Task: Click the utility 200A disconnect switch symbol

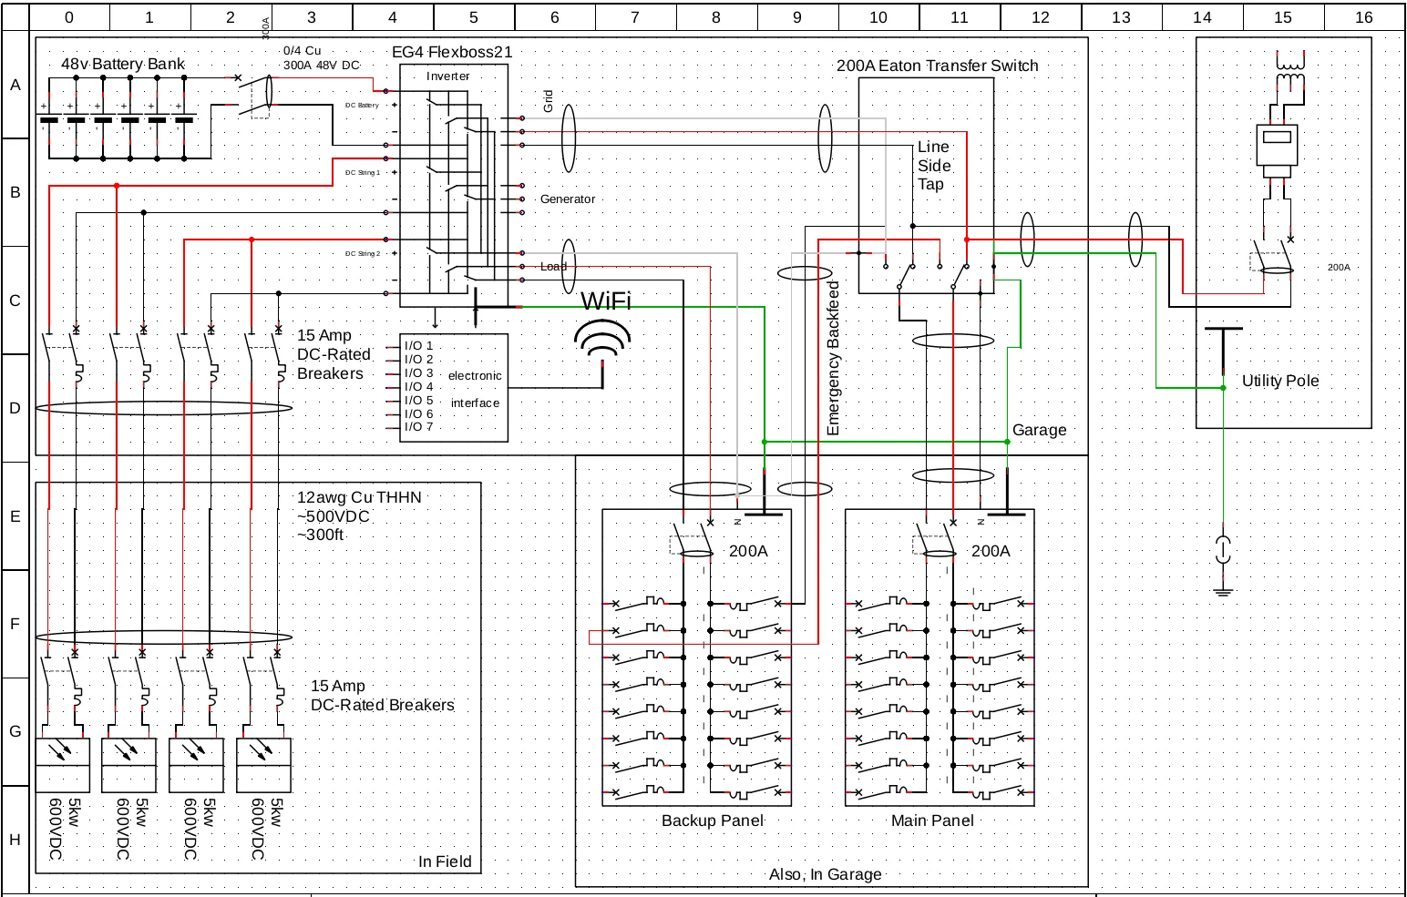Action: (1272, 258)
